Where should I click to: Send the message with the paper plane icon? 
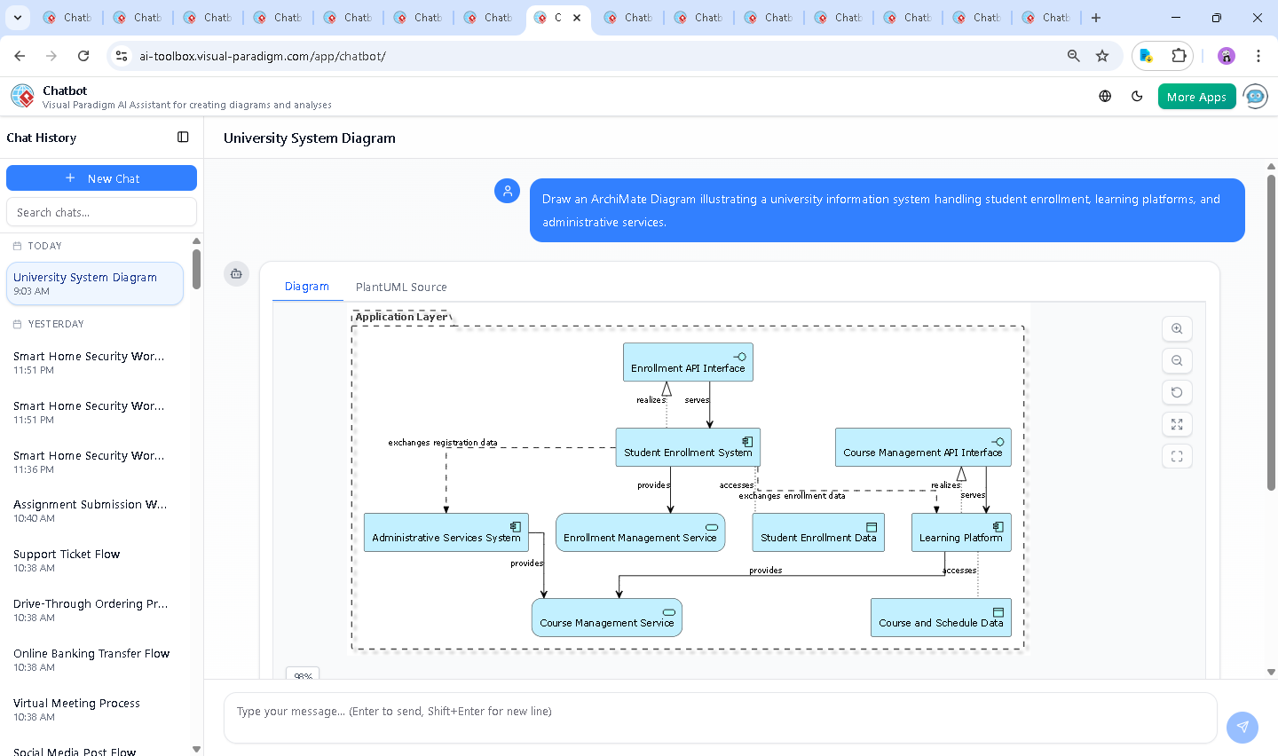pos(1242,727)
